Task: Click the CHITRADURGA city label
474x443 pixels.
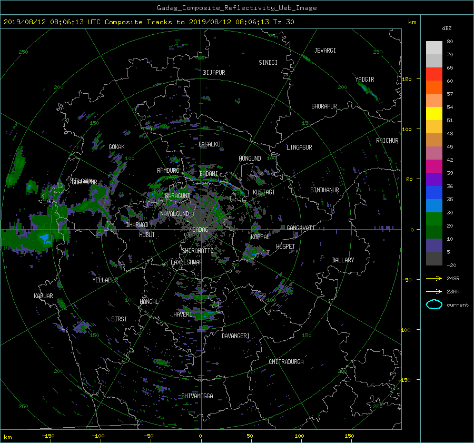Action: point(287,362)
